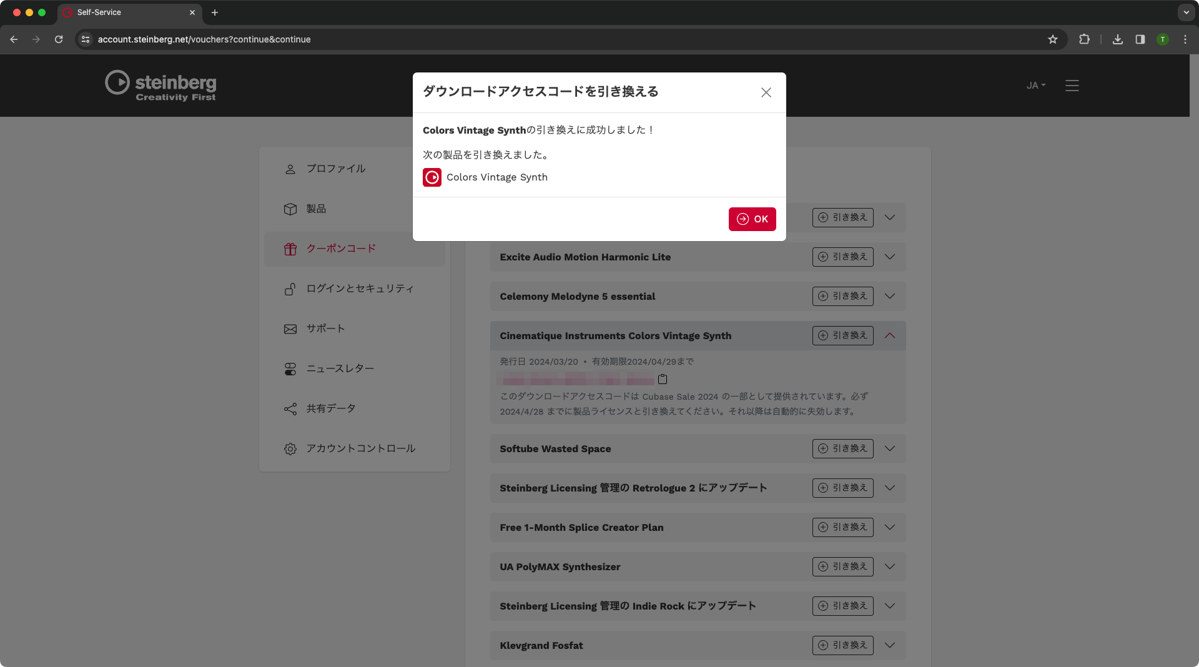This screenshot has height=667, width=1199.
Task: Click the gift icon for coupon codes
Action: pos(290,249)
